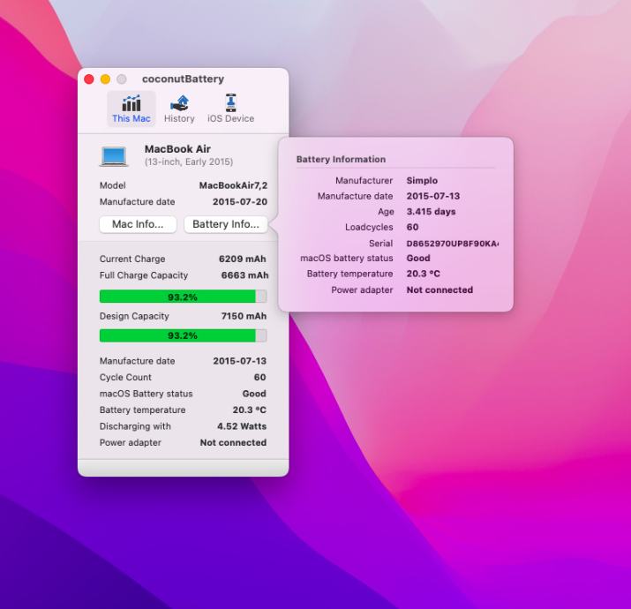The height and width of the screenshot is (609, 631).
Task: Click the Battery Info... button
Action: click(x=226, y=224)
